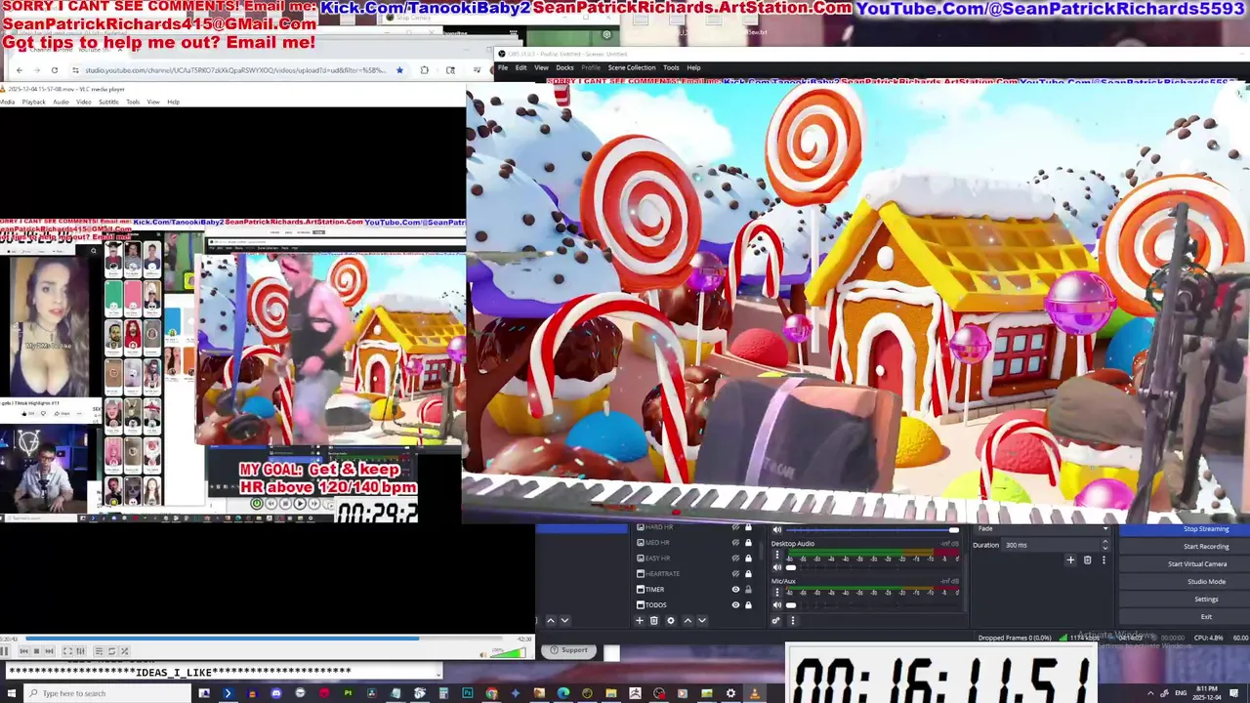Open the Subtitle menu in VLC

pyautogui.click(x=108, y=102)
